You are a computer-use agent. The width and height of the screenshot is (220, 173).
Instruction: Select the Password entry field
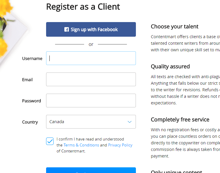coord(91,101)
